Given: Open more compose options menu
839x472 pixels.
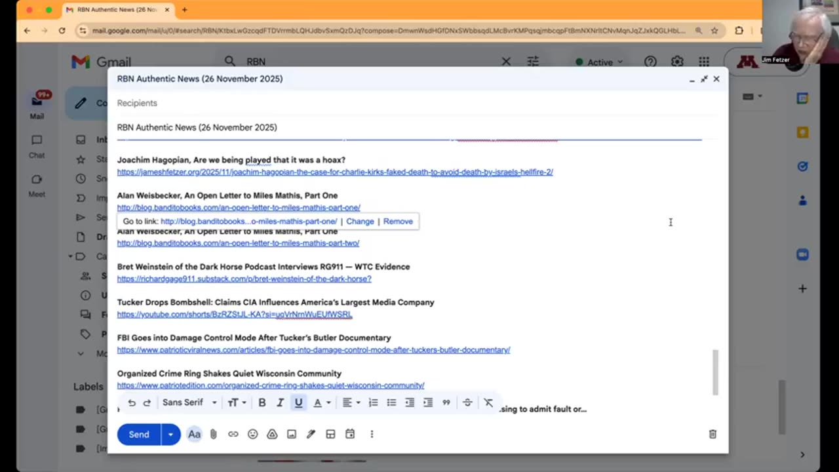Looking at the screenshot, I should point(372,434).
